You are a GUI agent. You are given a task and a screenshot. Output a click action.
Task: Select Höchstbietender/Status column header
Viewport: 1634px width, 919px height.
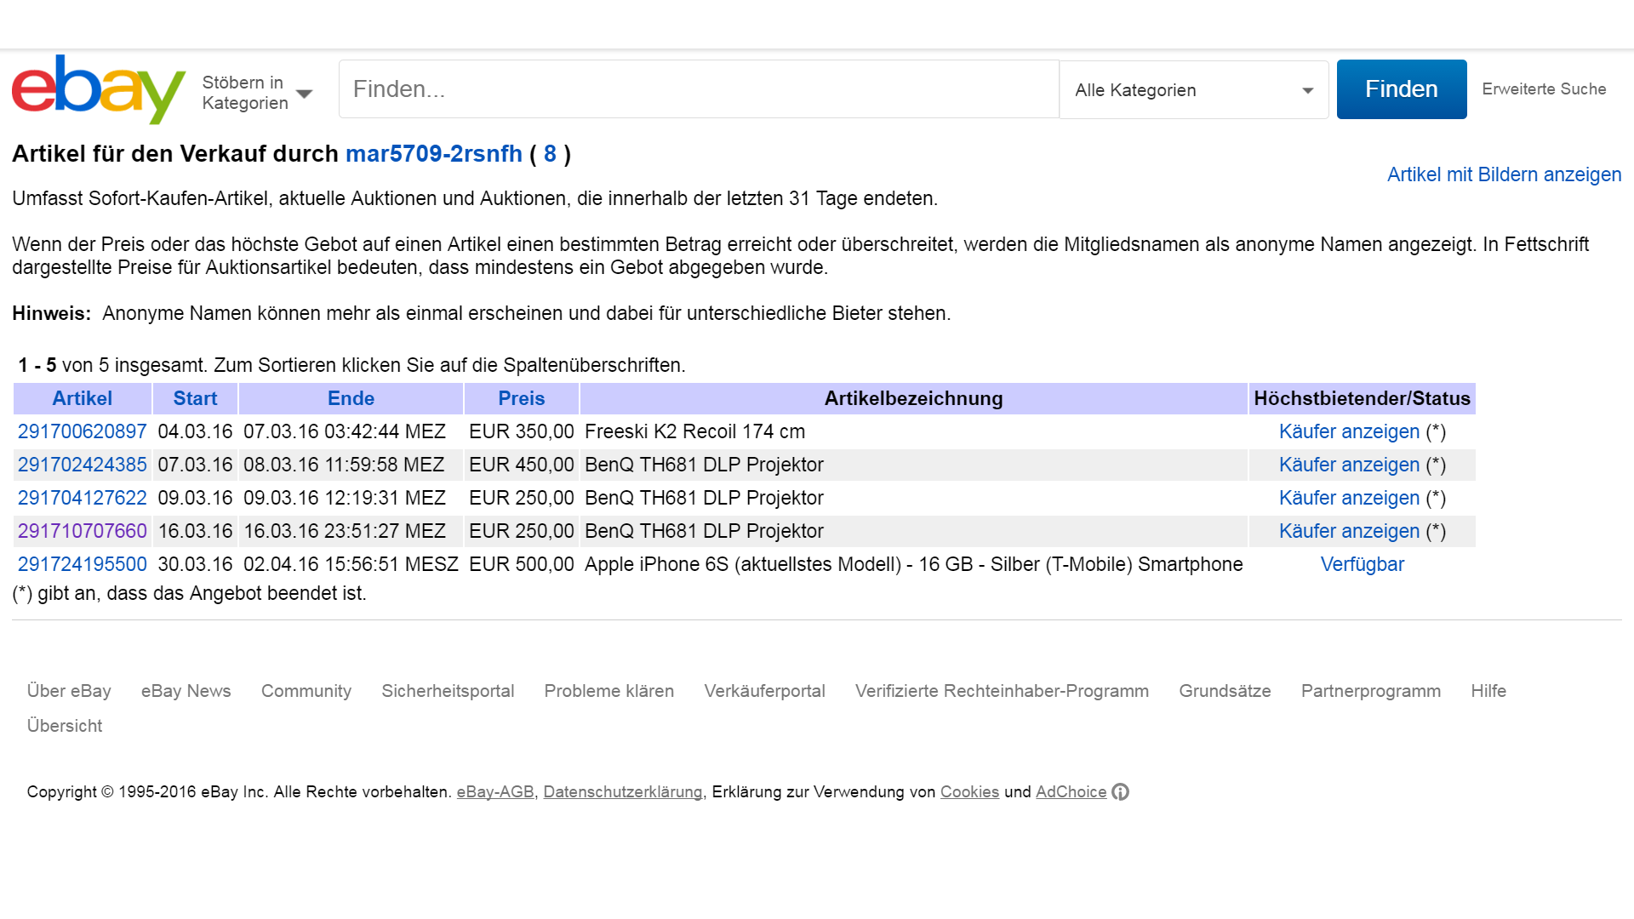pyautogui.click(x=1362, y=398)
